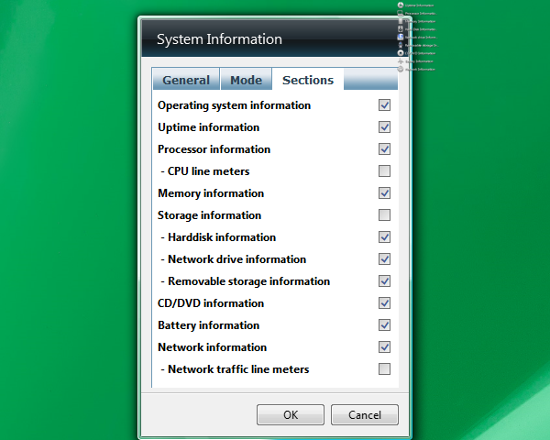This screenshot has height=440, width=550.
Task: Disable the Processor information checkbox
Action: (x=384, y=149)
